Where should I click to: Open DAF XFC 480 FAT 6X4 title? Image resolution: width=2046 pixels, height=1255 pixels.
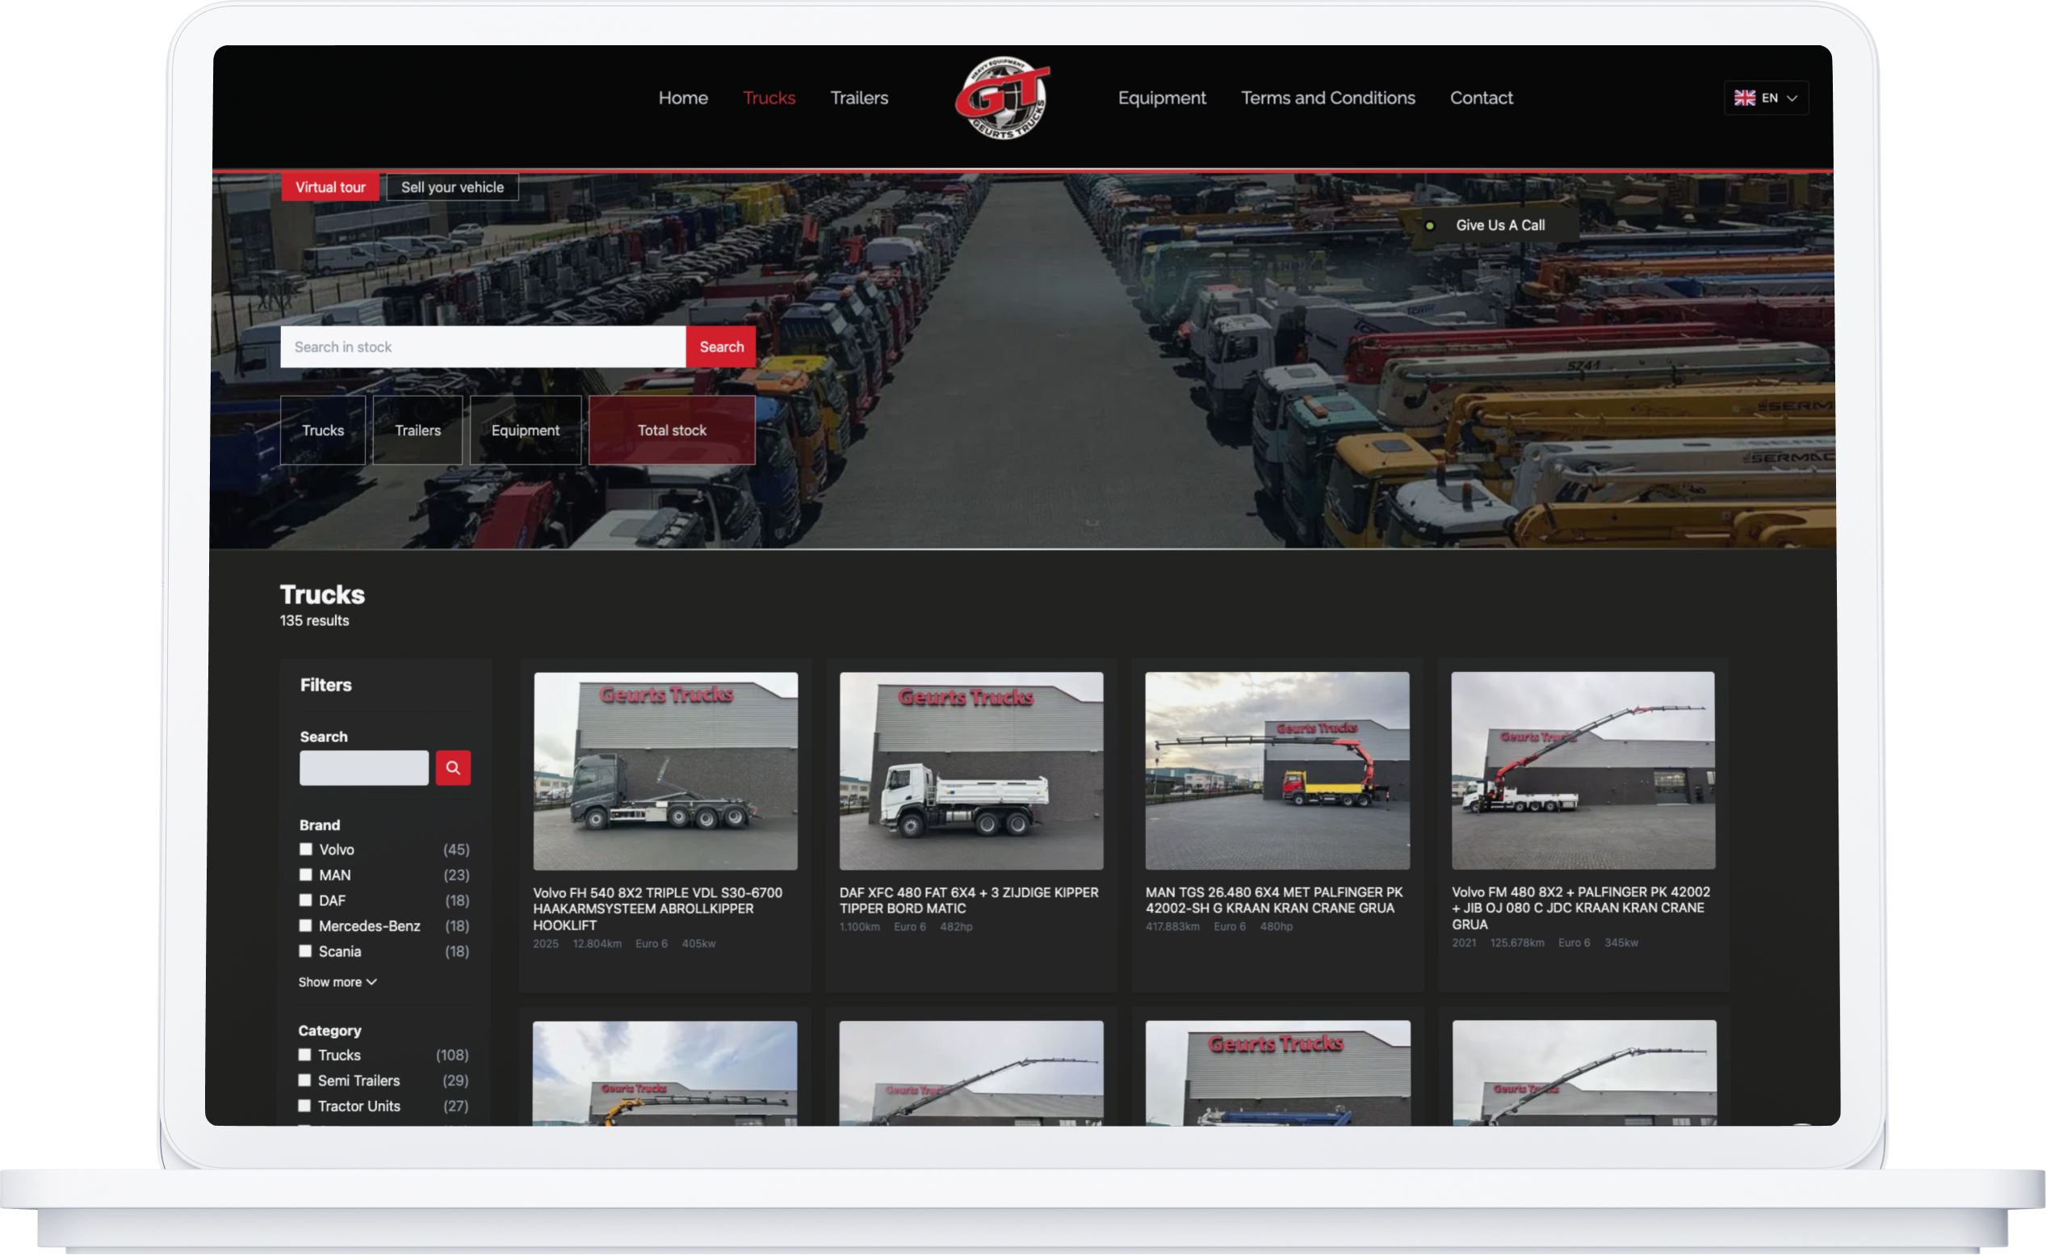click(969, 901)
